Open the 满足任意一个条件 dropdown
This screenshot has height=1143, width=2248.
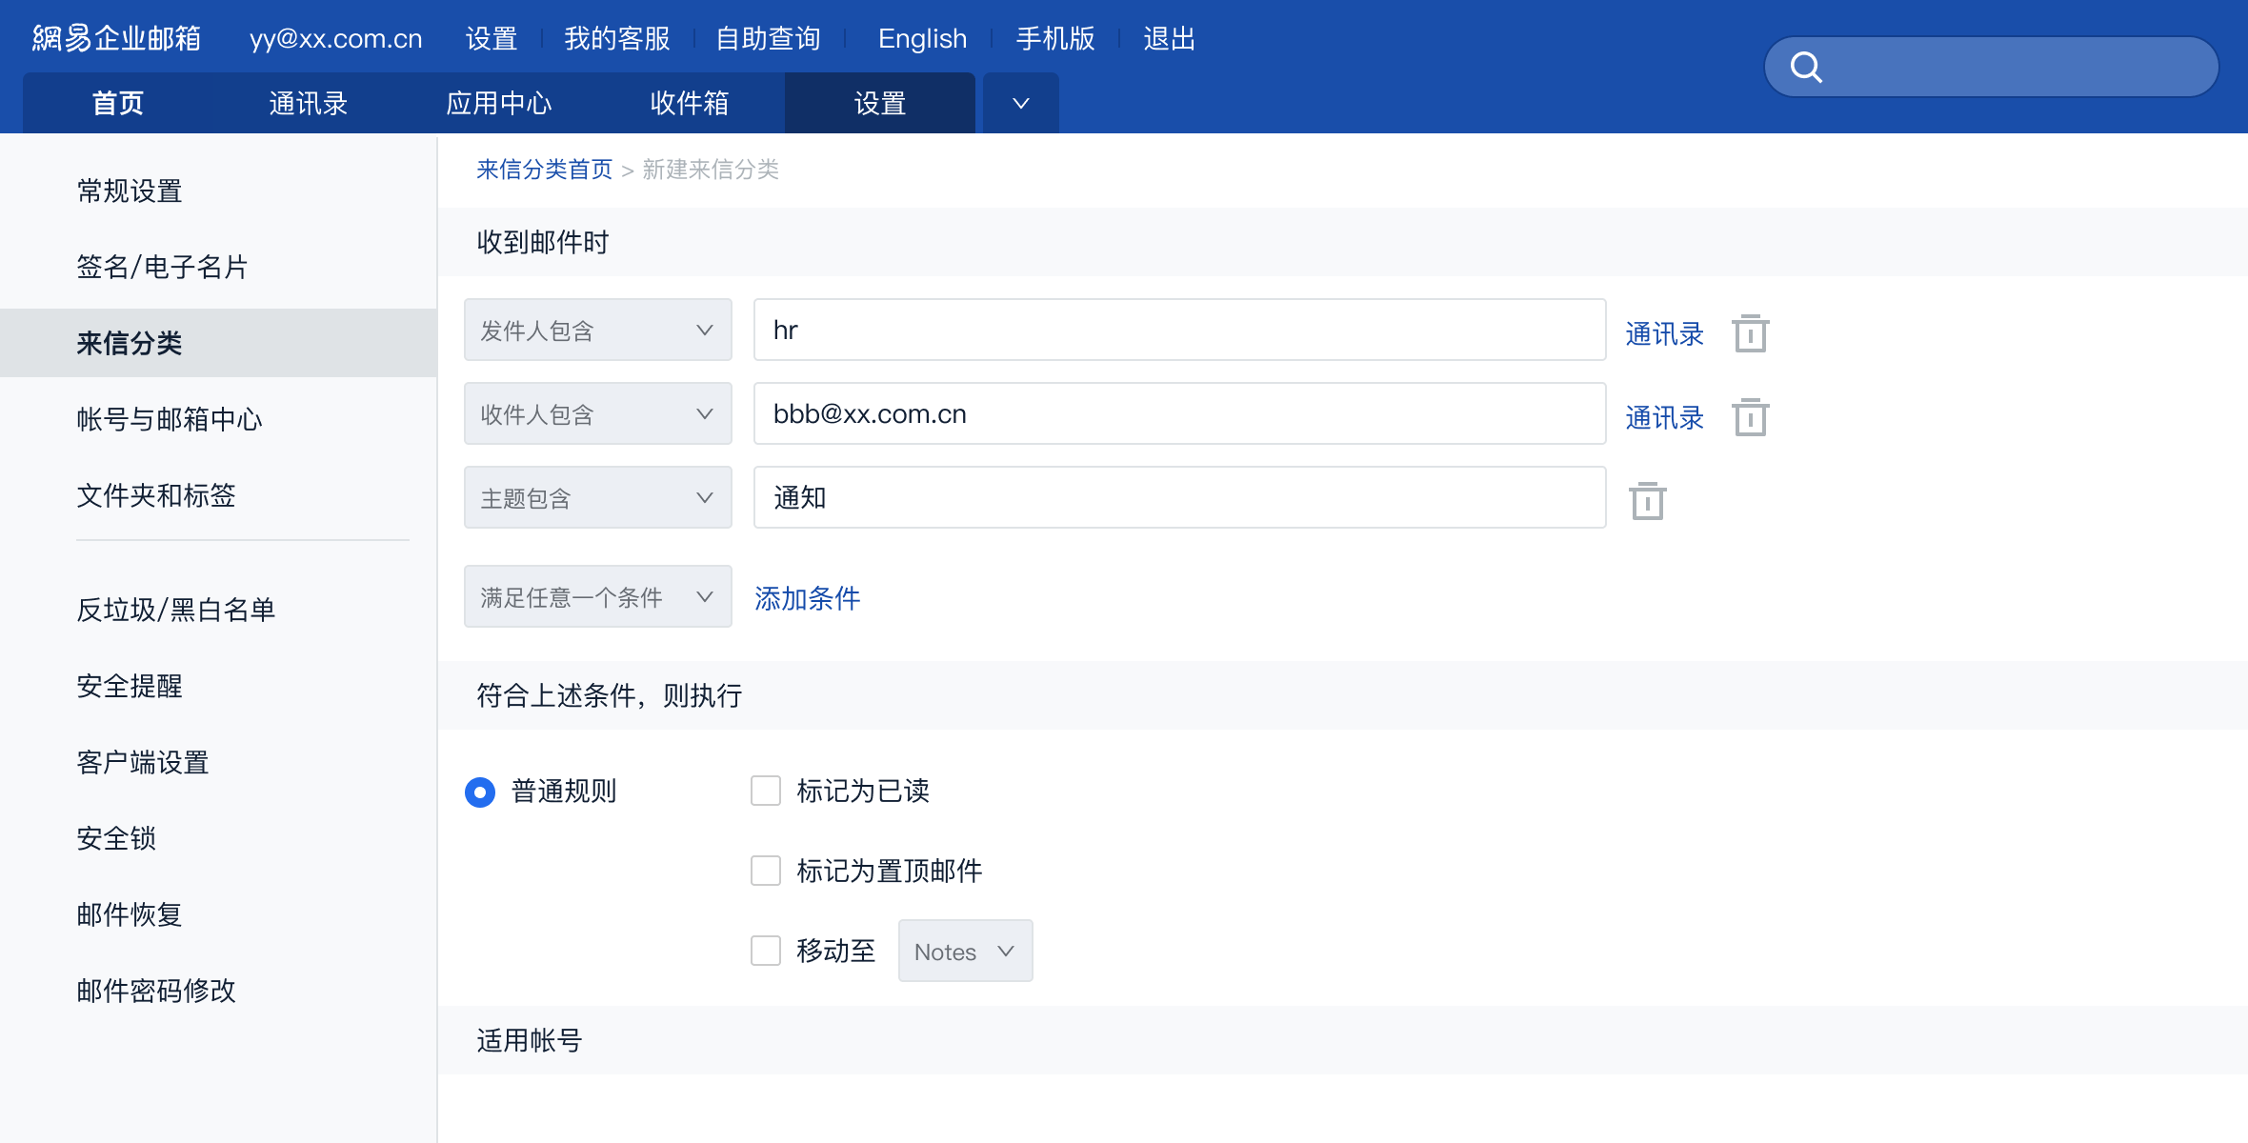(x=597, y=595)
